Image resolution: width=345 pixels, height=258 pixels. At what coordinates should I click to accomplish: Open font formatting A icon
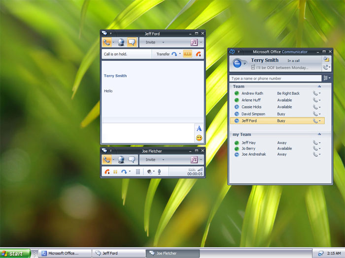(199, 129)
